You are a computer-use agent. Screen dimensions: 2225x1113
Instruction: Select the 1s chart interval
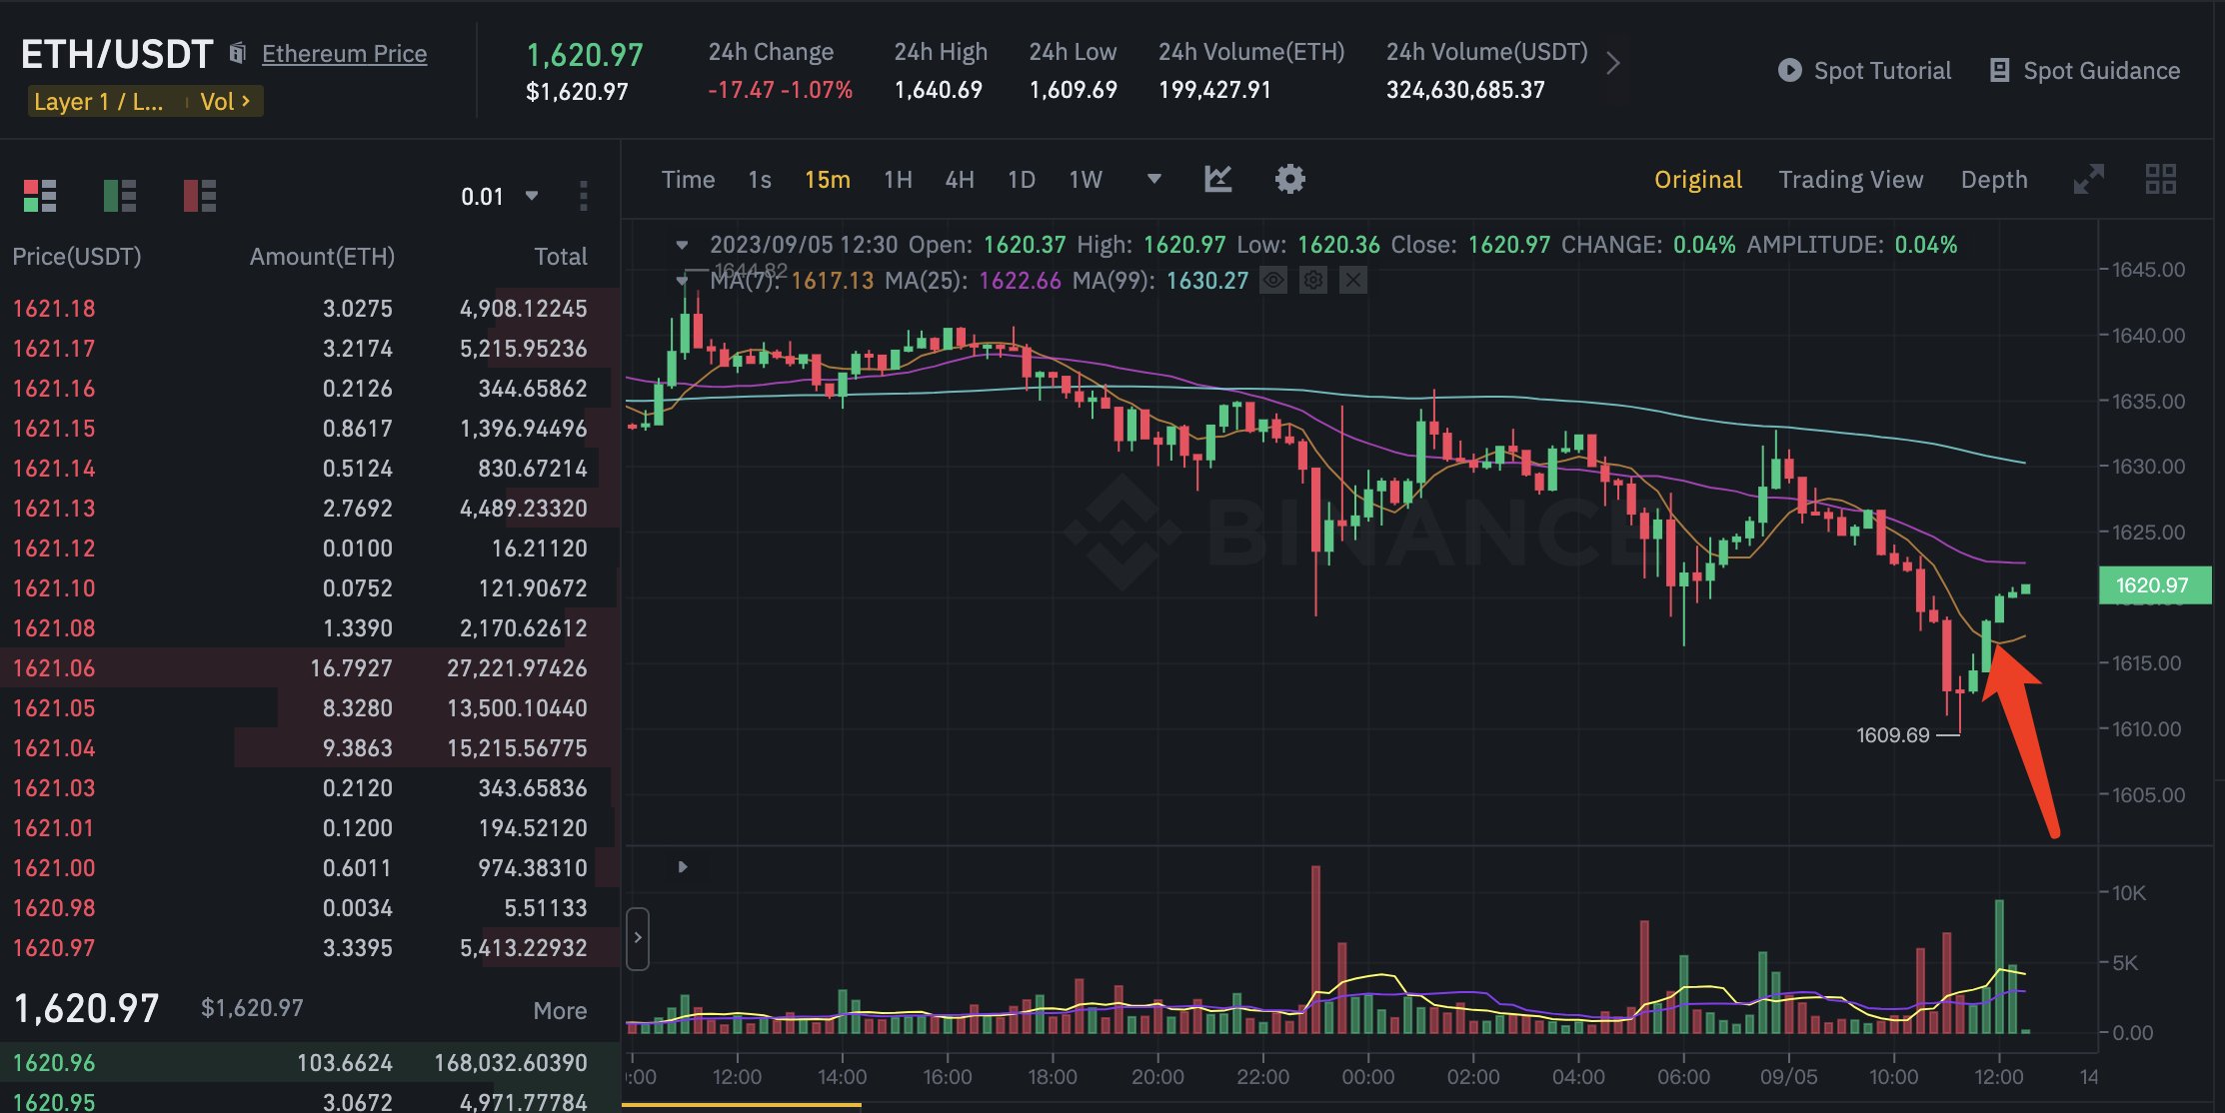(x=760, y=180)
